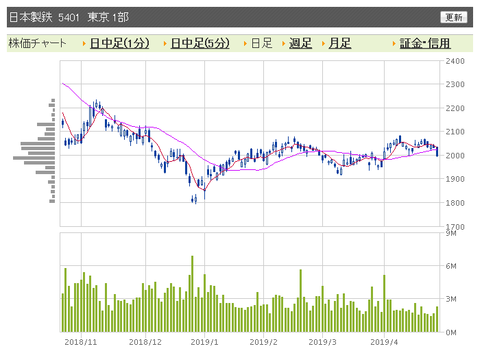Click the longest price-volume histogram bar
This screenshot has height=364, width=482.
pos(34,158)
